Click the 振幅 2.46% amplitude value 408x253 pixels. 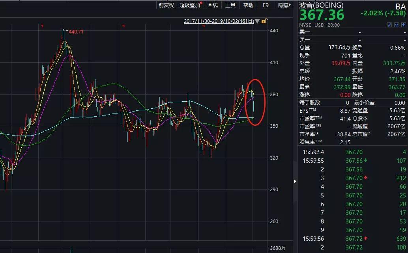point(398,71)
